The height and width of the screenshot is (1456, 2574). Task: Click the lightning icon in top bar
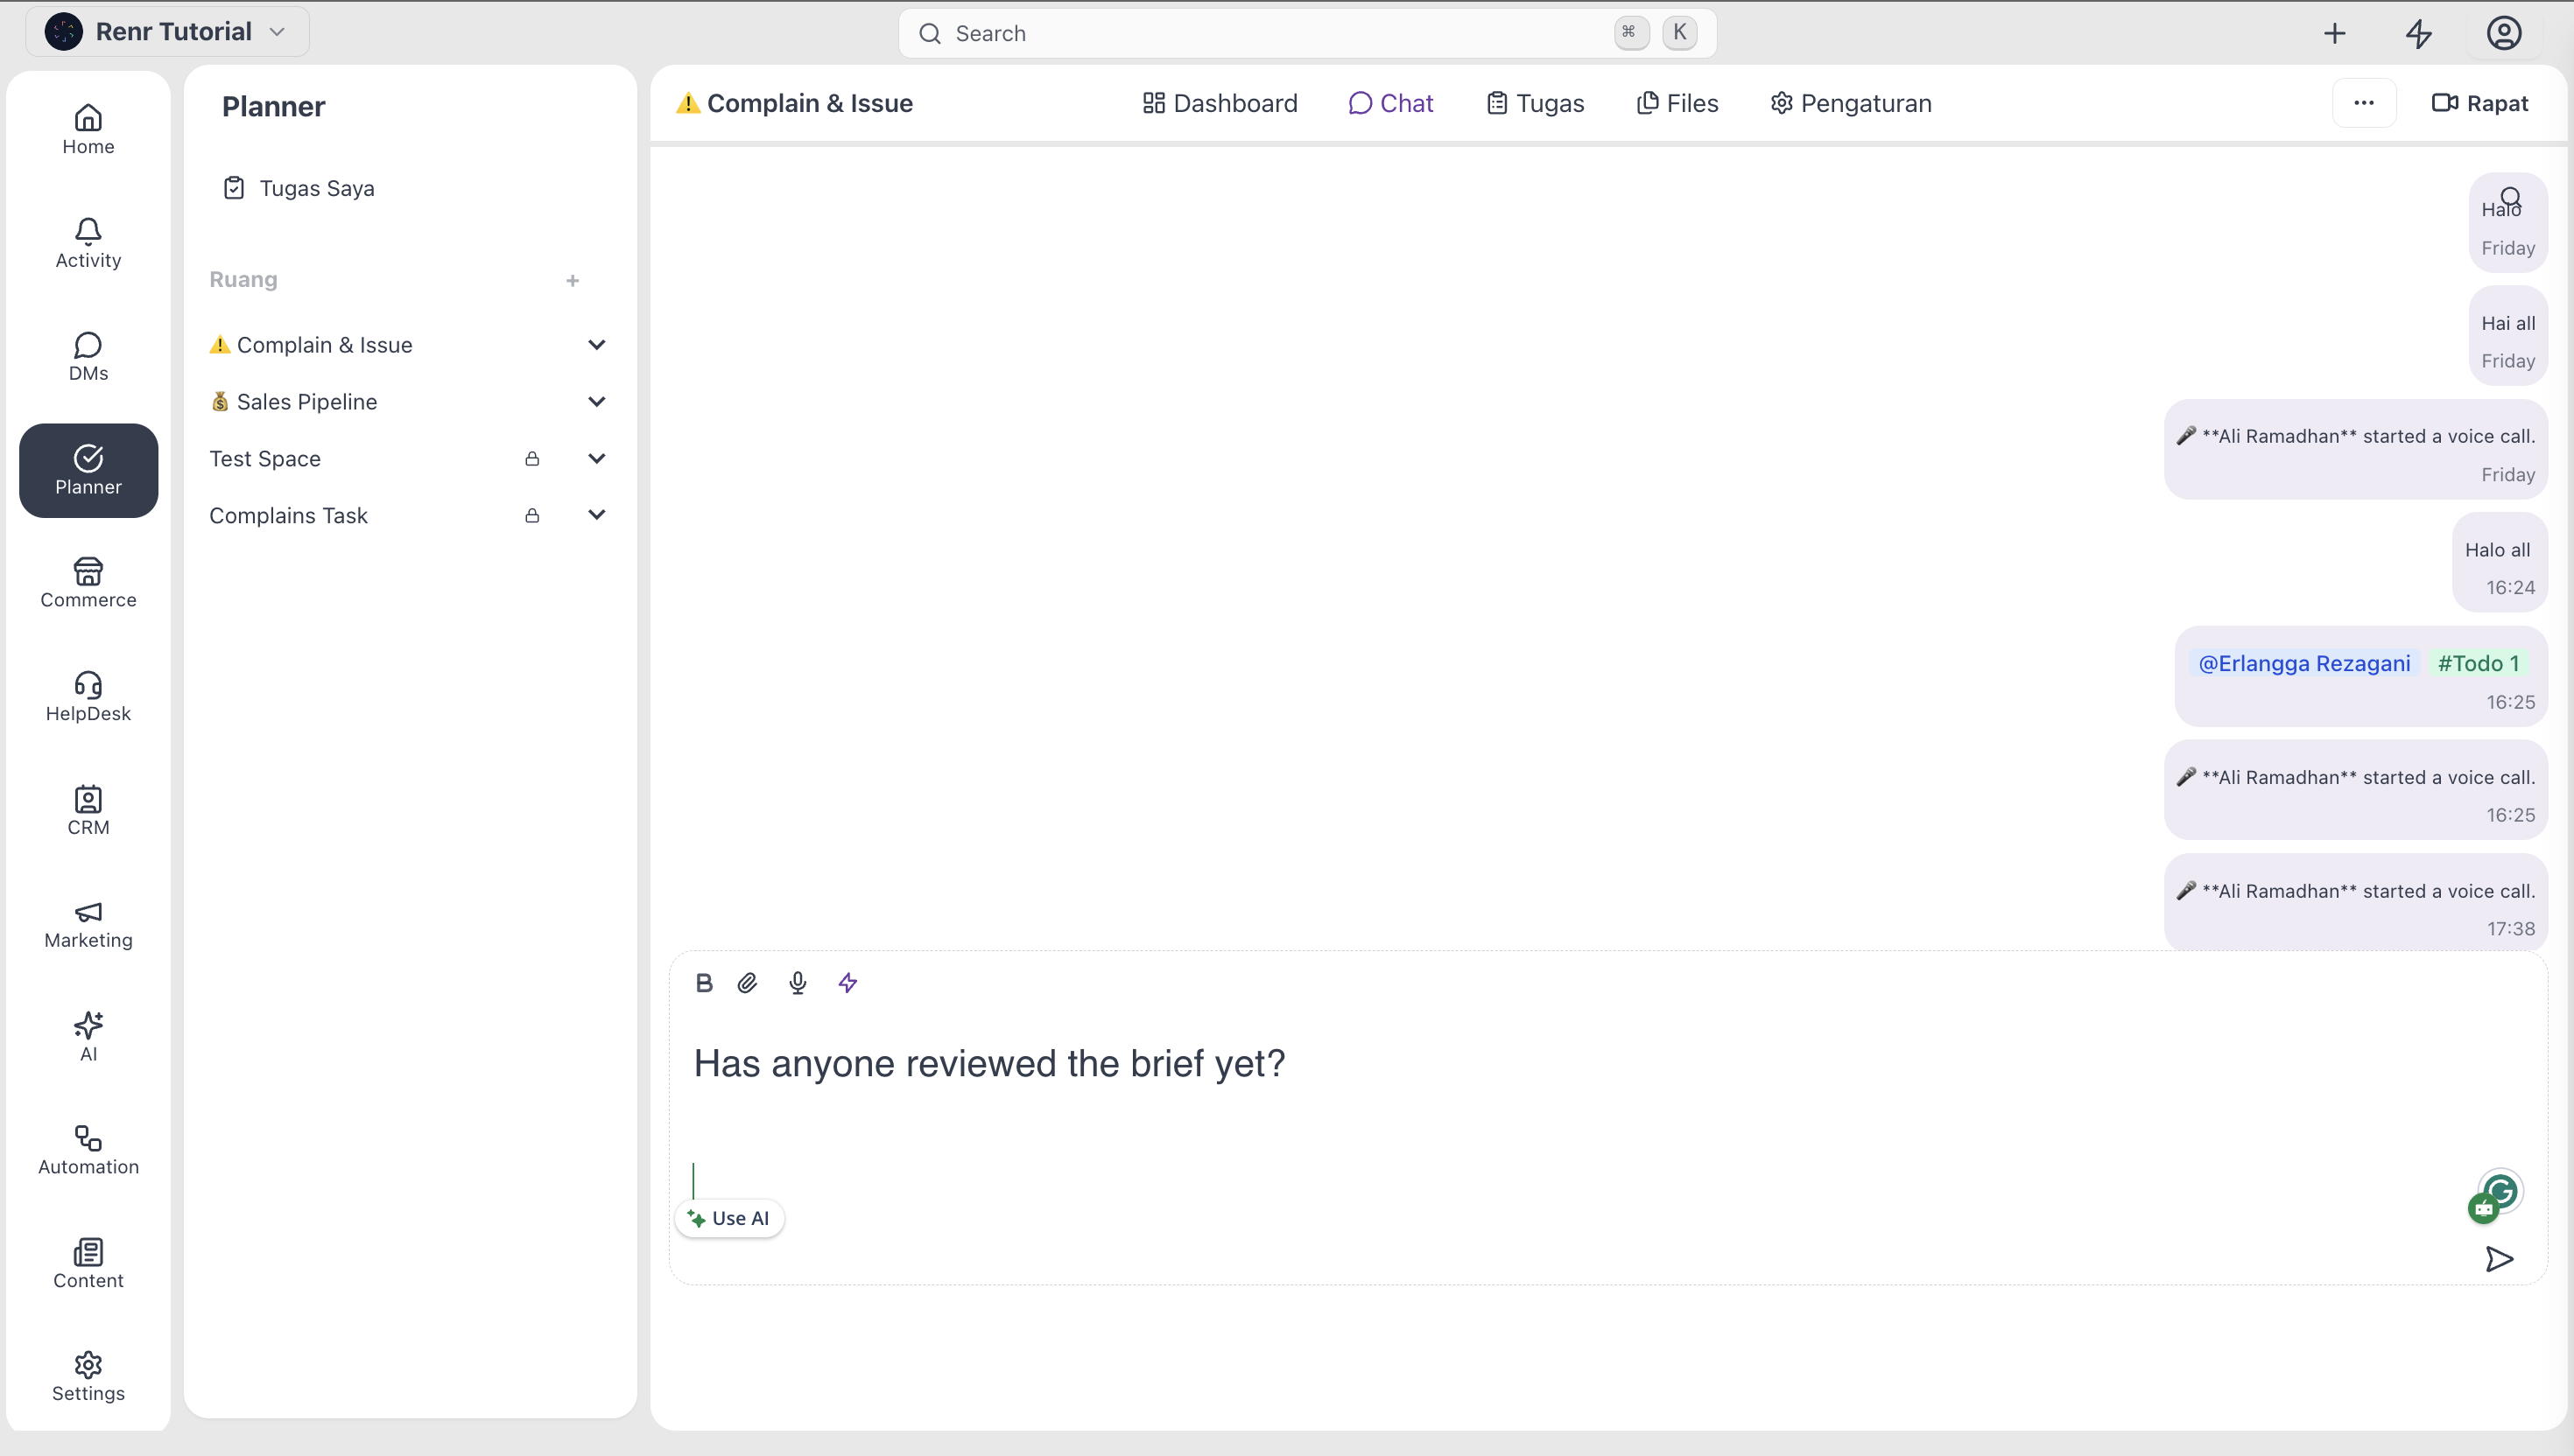point(2419,33)
